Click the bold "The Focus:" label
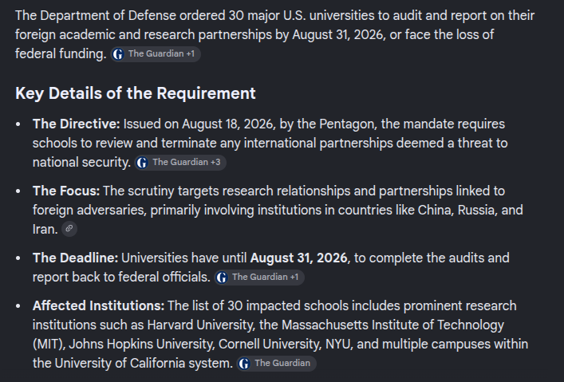The width and height of the screenshot is (564, 382). click(66, 191)
